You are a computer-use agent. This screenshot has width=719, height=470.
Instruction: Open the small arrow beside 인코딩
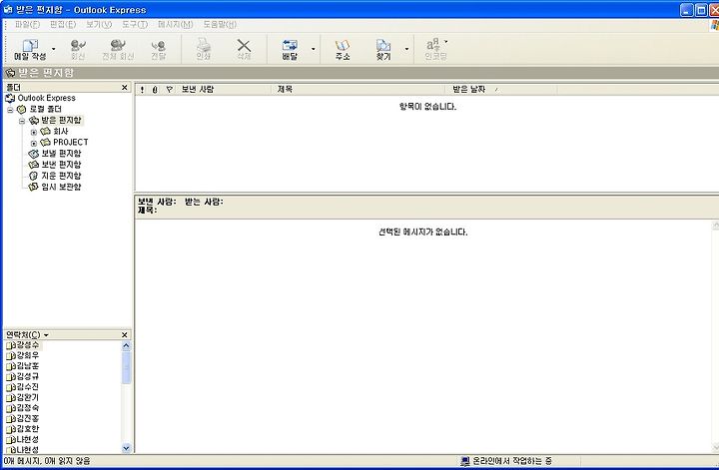click(446, 42)
